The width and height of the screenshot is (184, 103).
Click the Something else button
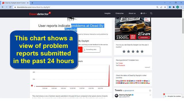[x=92, y=49]
